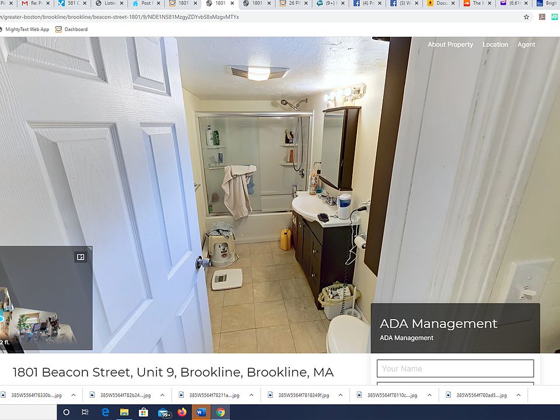Open Cortana circle in the taskbar
Screen dimensions: 560x420
tap(66, 412)
